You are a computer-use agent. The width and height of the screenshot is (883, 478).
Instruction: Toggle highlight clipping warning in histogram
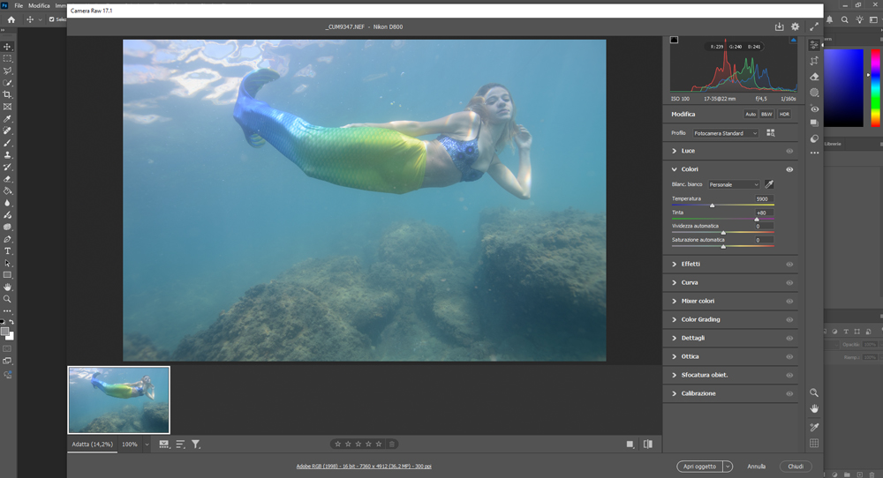pos(793,40)
